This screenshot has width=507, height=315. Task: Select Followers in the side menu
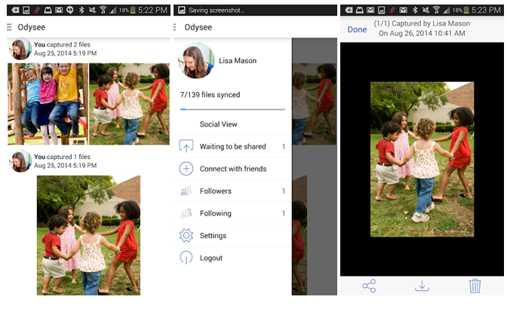click(x=216, y=191)
